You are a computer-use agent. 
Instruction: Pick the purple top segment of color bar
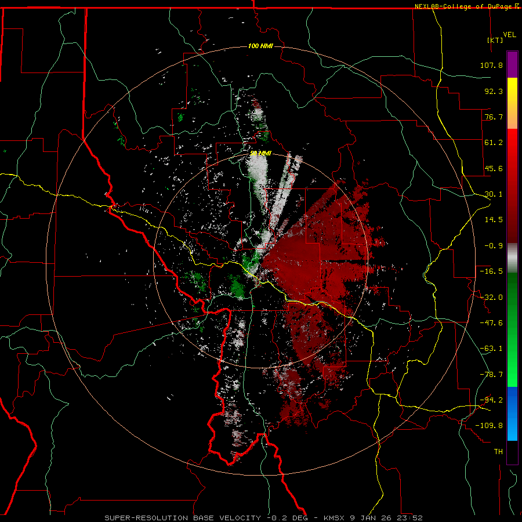(x=512, y=64)
